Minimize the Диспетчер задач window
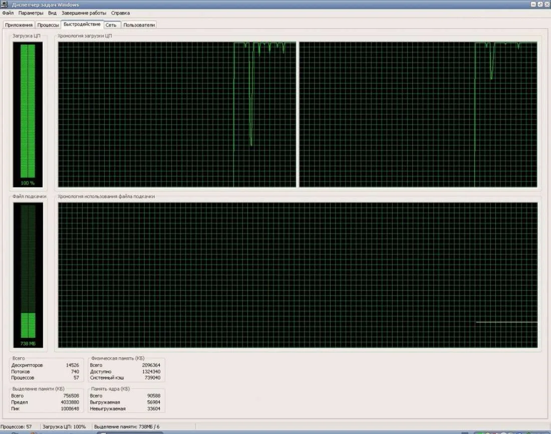551x434 pixels. tap(533, 4)
